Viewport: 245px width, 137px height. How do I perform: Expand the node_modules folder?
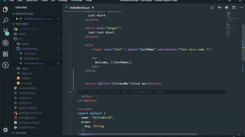coord(28,29)
